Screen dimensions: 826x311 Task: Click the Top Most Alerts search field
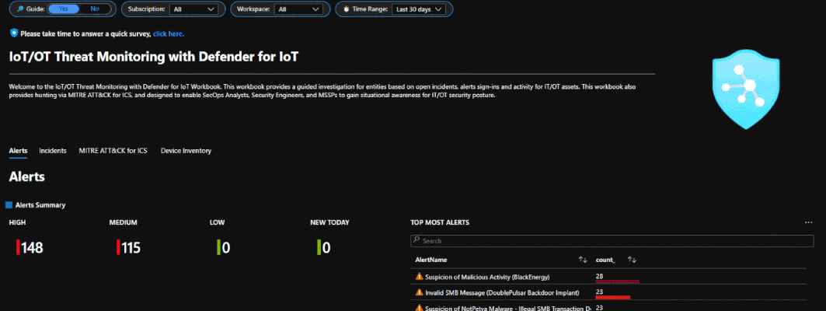click(612, 241)
